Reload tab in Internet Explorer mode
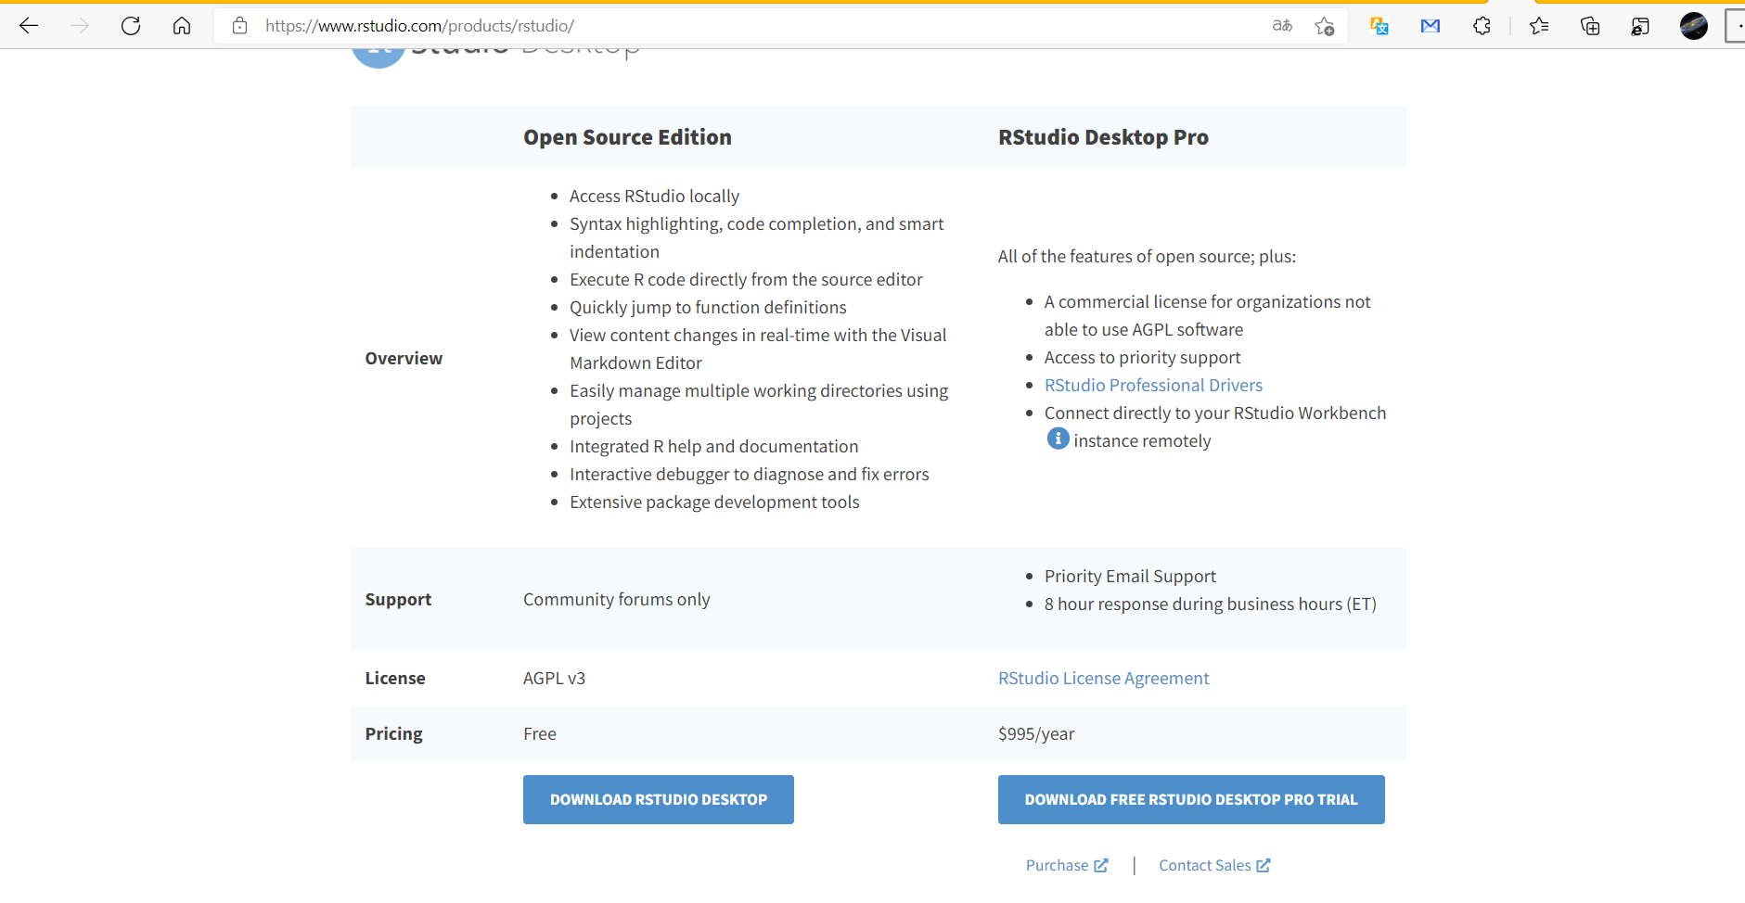1745x903 pixels. click(1640, 26)
